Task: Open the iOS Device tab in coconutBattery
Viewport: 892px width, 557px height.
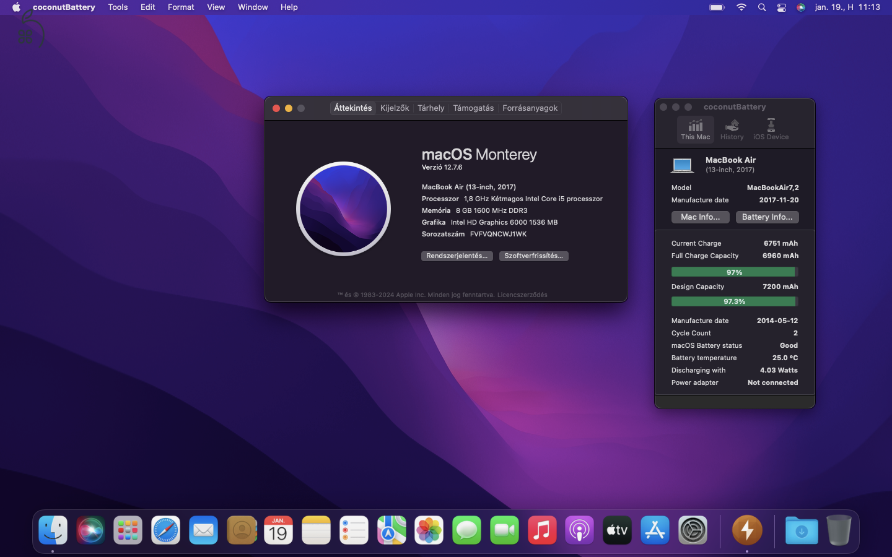Action: 770,129
